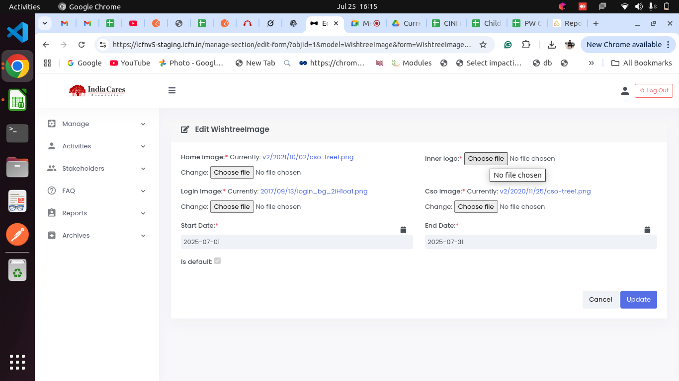This screenshot has height=381, width=679.
Task: Open Visual Studio Code from the dock
Action: point(17,32)
